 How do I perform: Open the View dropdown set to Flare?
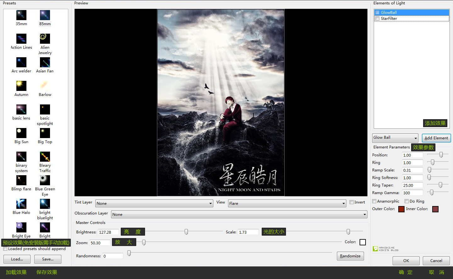[287, 204]
